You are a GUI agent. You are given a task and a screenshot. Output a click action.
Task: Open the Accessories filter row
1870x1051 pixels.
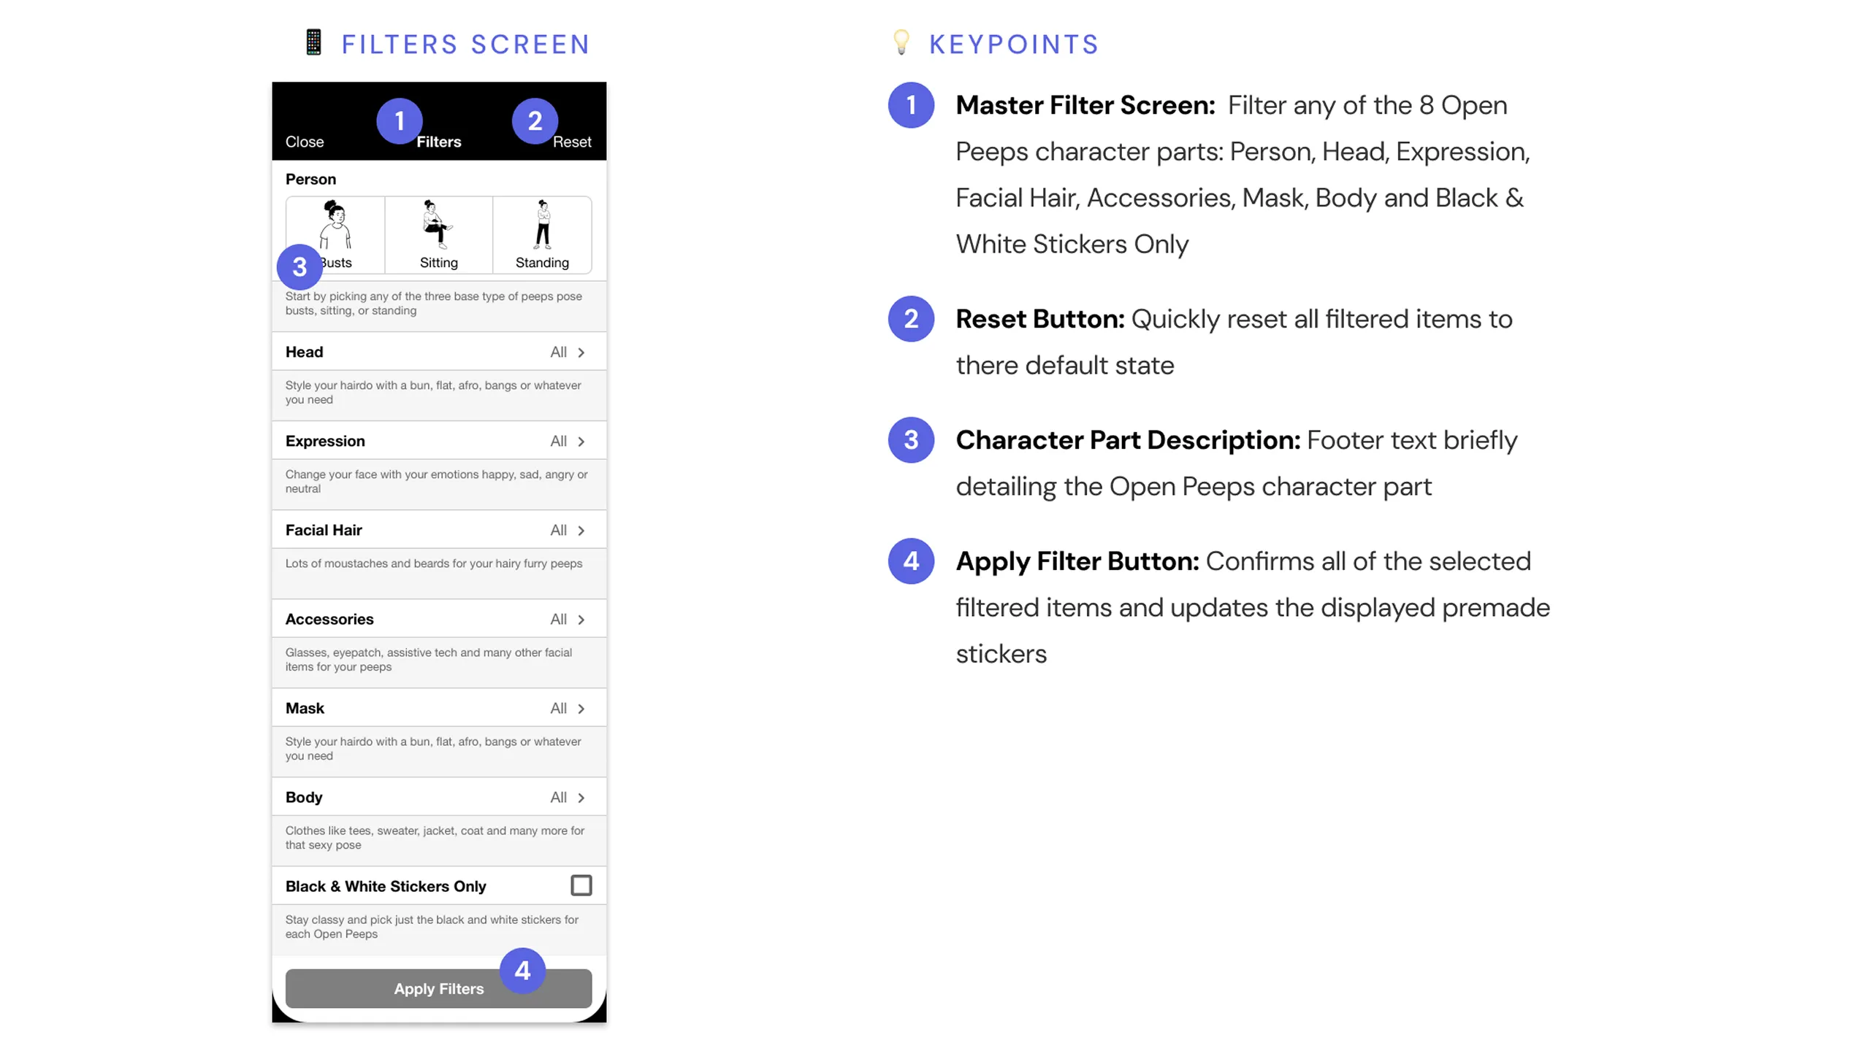coord(438,619)
